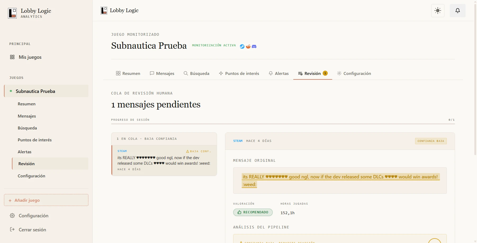Click the logout arrow icon
477x243 pixels.
pos(12,229)
